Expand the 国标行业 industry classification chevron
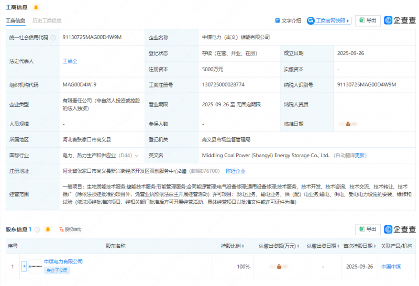This screenshot has height=286, width=419. tap(137, 156)
